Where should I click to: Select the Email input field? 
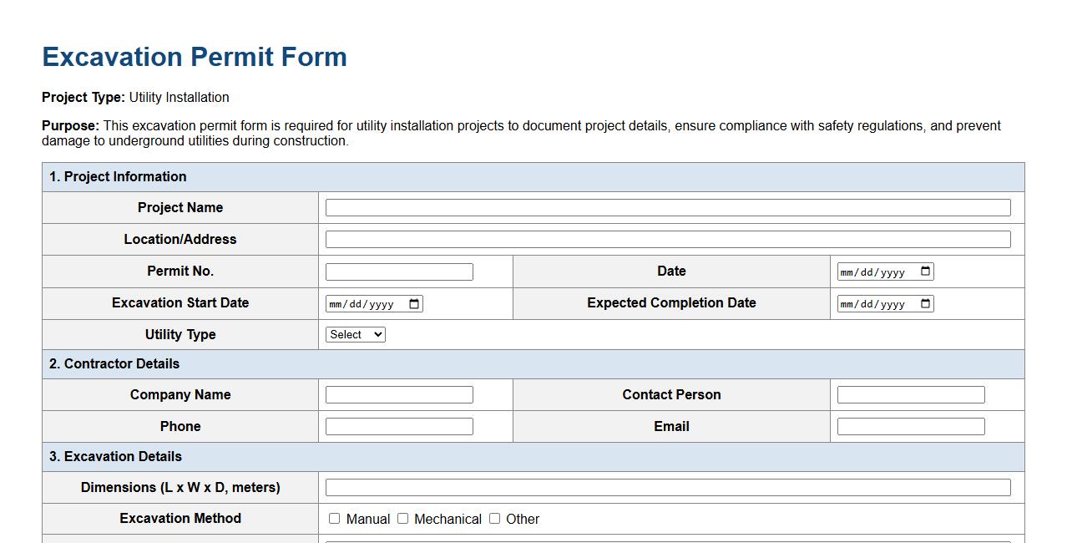[x=910, y=426]
